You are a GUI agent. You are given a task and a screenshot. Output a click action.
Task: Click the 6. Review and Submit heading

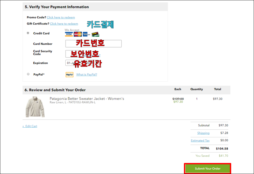click(55, 90)
